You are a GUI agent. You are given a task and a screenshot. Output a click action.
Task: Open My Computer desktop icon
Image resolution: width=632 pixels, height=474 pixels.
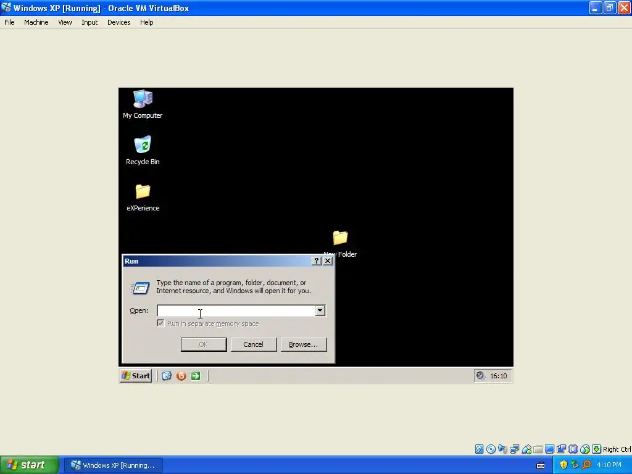(x=143, y=104)
